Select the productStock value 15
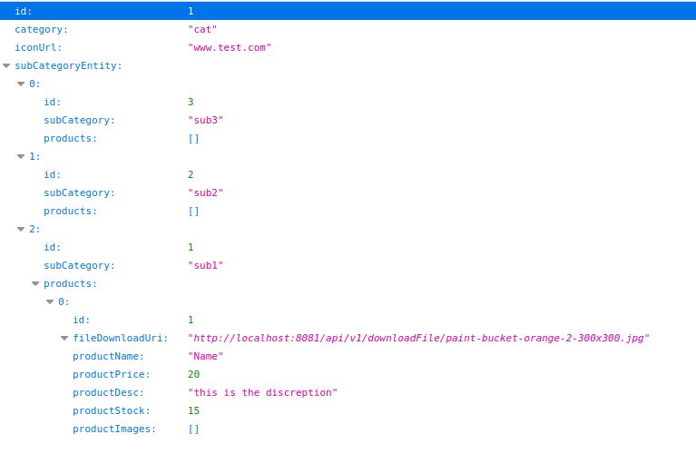The image size is (696, 454). click(193, 411)
